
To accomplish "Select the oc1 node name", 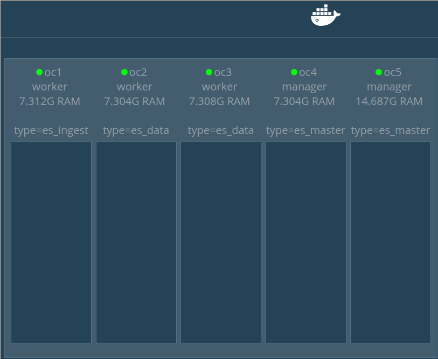I will tap(53, 73).
